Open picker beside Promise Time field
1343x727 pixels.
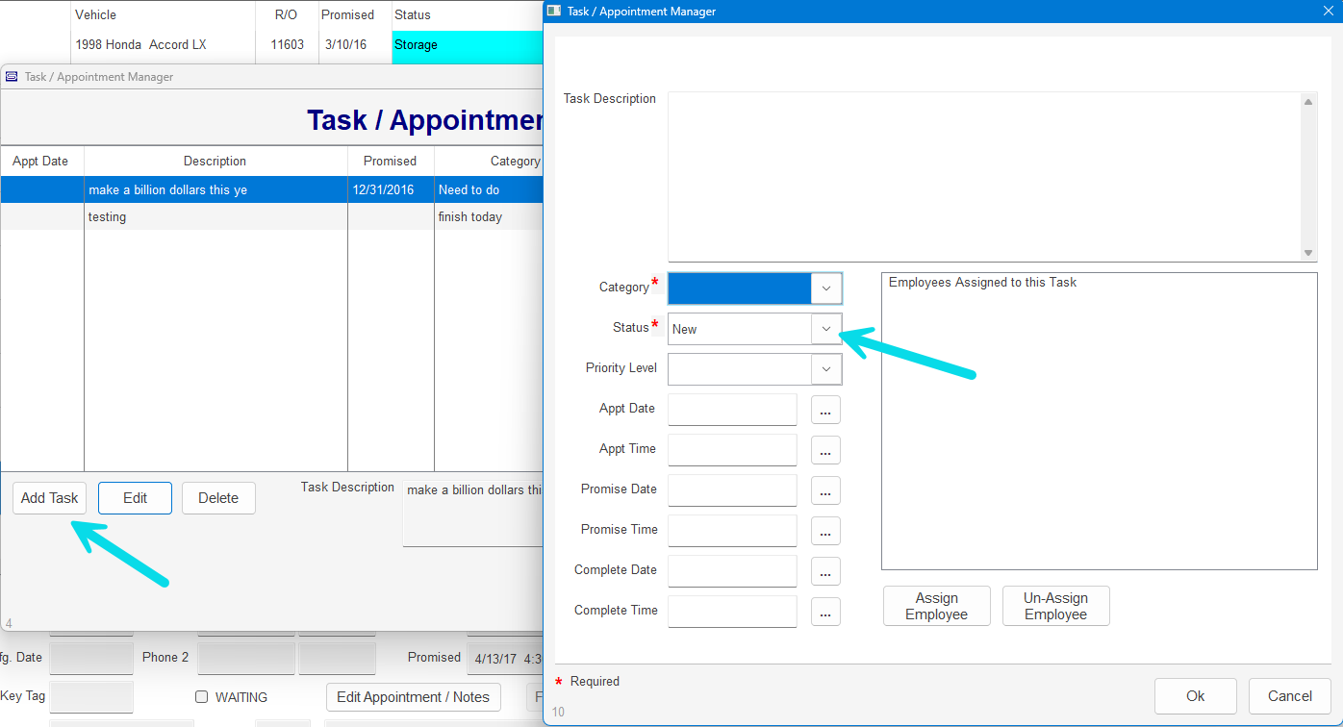point(825,531)
